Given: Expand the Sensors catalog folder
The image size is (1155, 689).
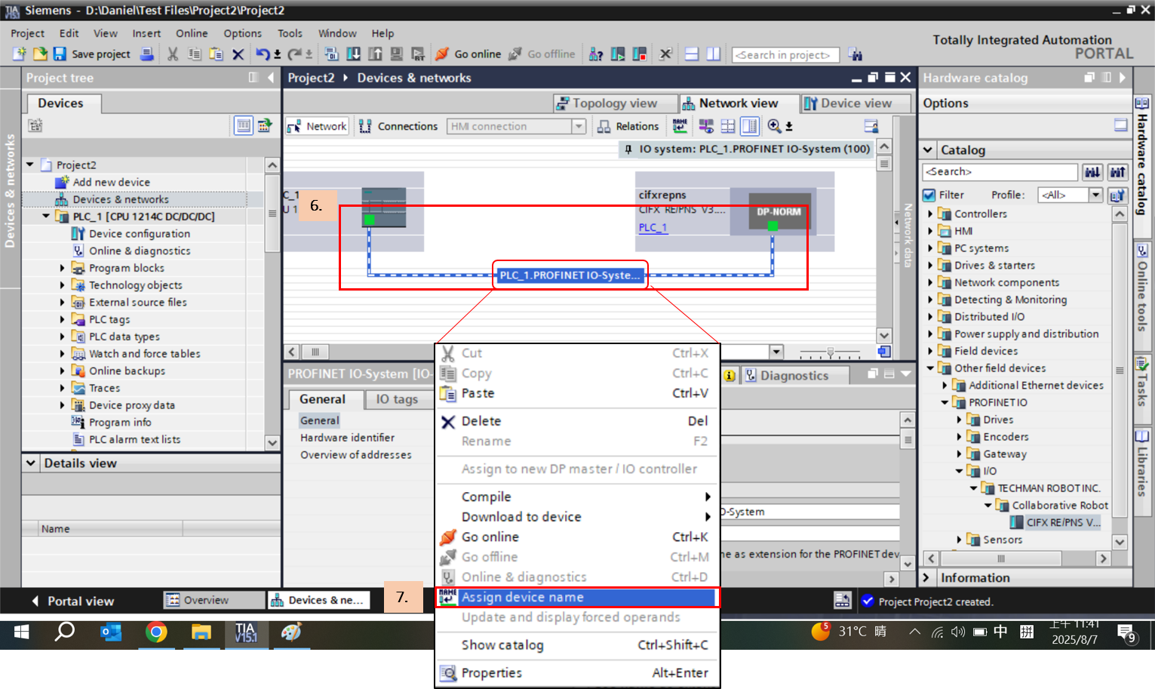Looking at the screenshot, I should tap(959, 540).
